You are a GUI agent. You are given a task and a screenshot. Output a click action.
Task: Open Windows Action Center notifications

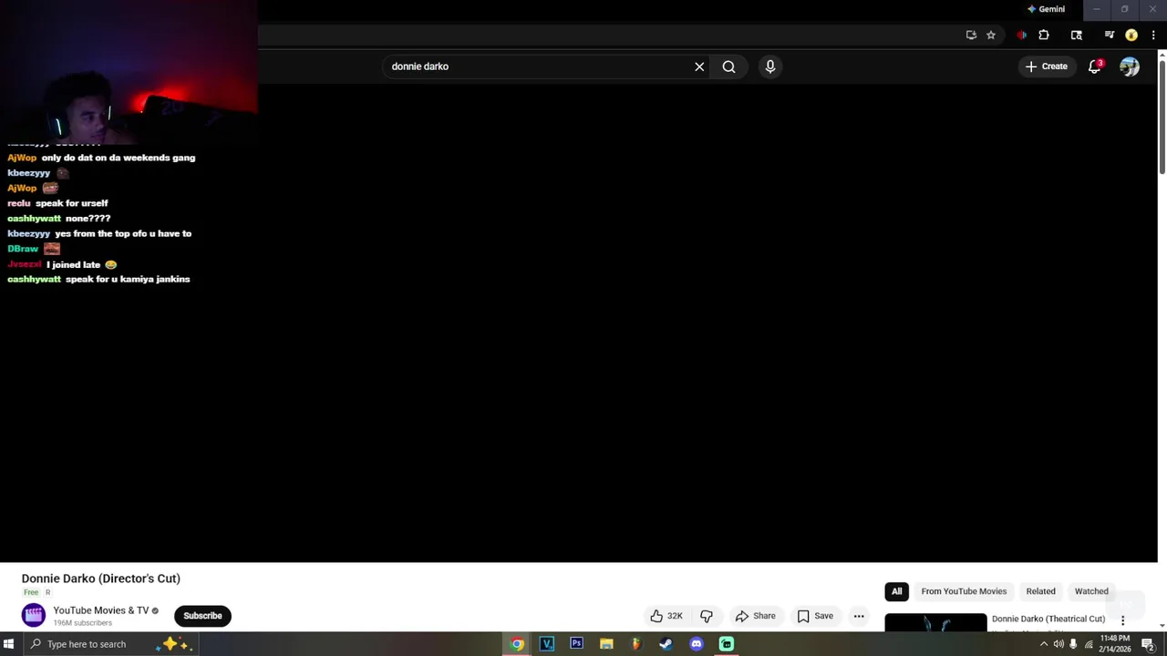coord(1148,644)
